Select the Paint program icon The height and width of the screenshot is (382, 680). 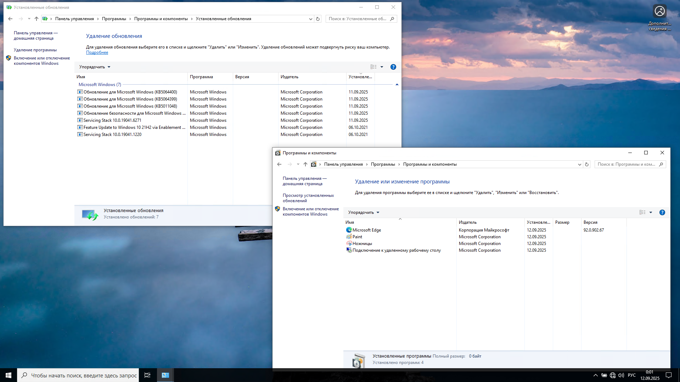click(349, 236)
